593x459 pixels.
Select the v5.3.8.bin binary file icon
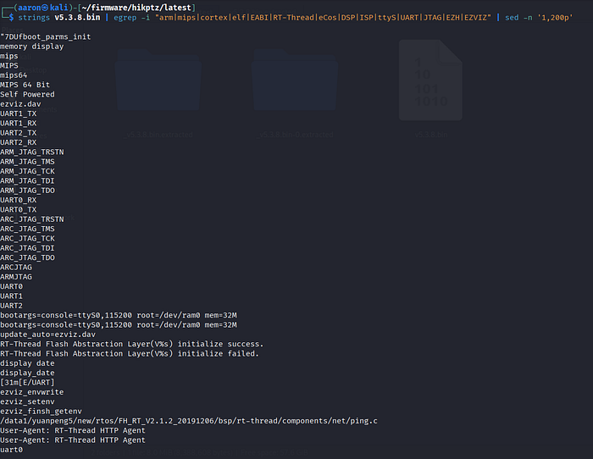tap(430, 80)
